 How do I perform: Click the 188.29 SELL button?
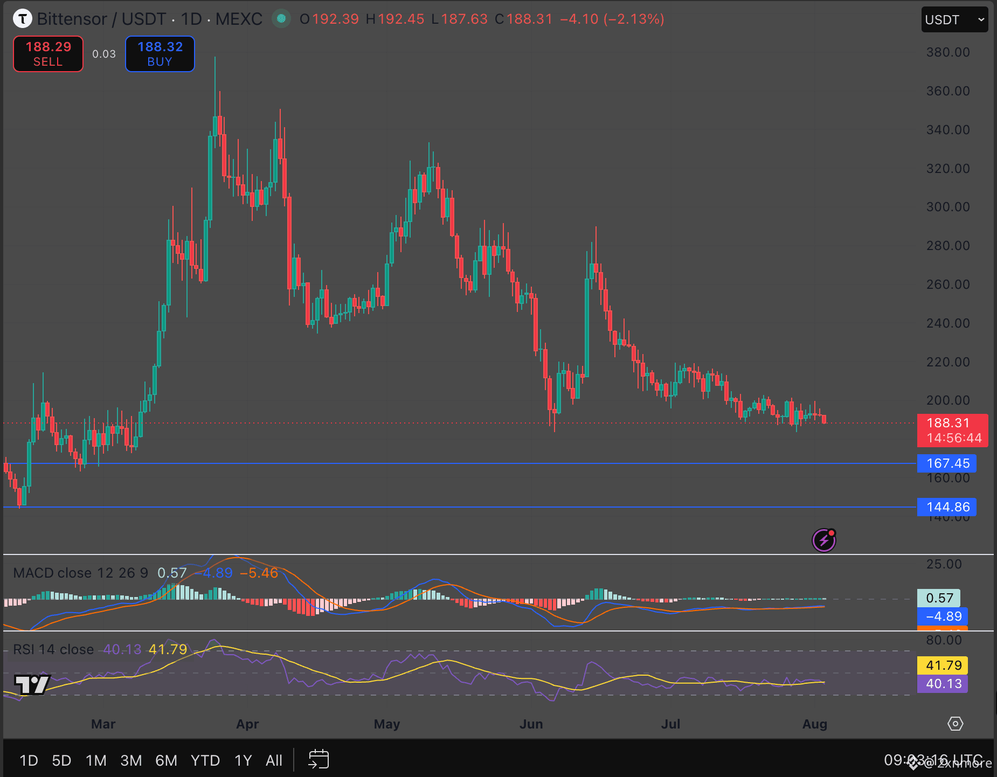point(49,54)
